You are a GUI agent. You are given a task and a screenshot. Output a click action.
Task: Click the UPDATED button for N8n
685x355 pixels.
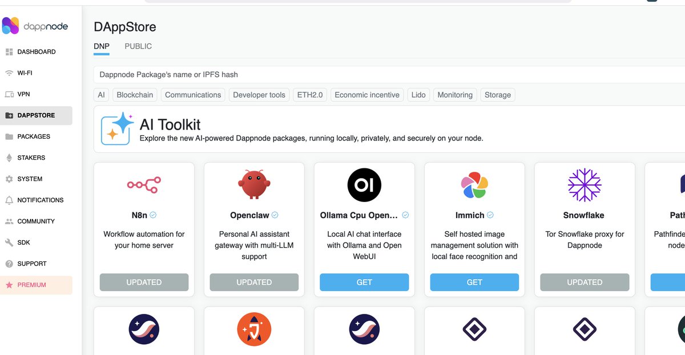[x=144, y=282]
